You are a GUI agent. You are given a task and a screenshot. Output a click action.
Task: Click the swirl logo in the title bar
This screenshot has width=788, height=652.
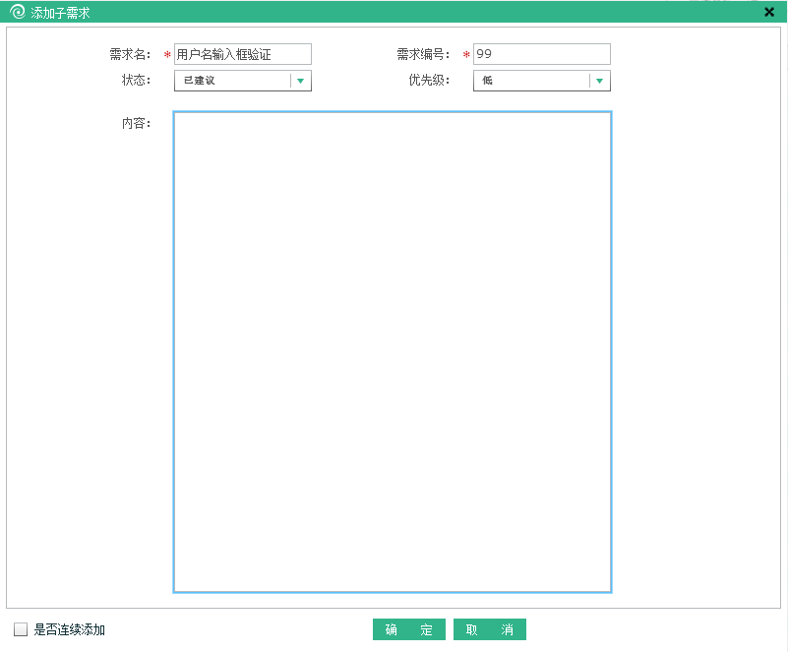coord(17,12)
